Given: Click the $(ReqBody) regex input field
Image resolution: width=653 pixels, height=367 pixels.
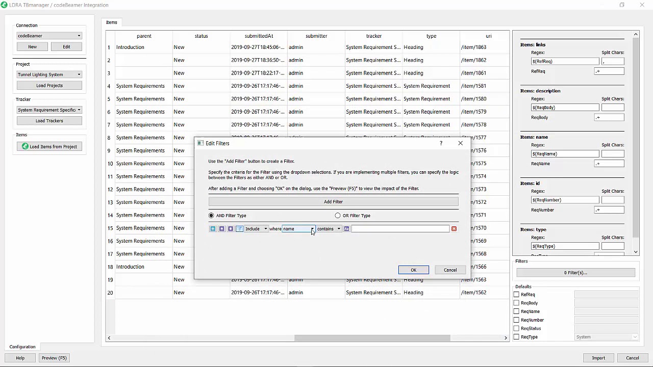Looking at the screenshot, I should click(x=565, y=108).
